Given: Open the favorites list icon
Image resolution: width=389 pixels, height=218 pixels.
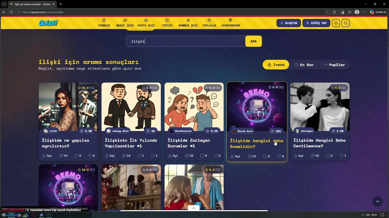Looking at the screenshot, I should tap(350, 12).
